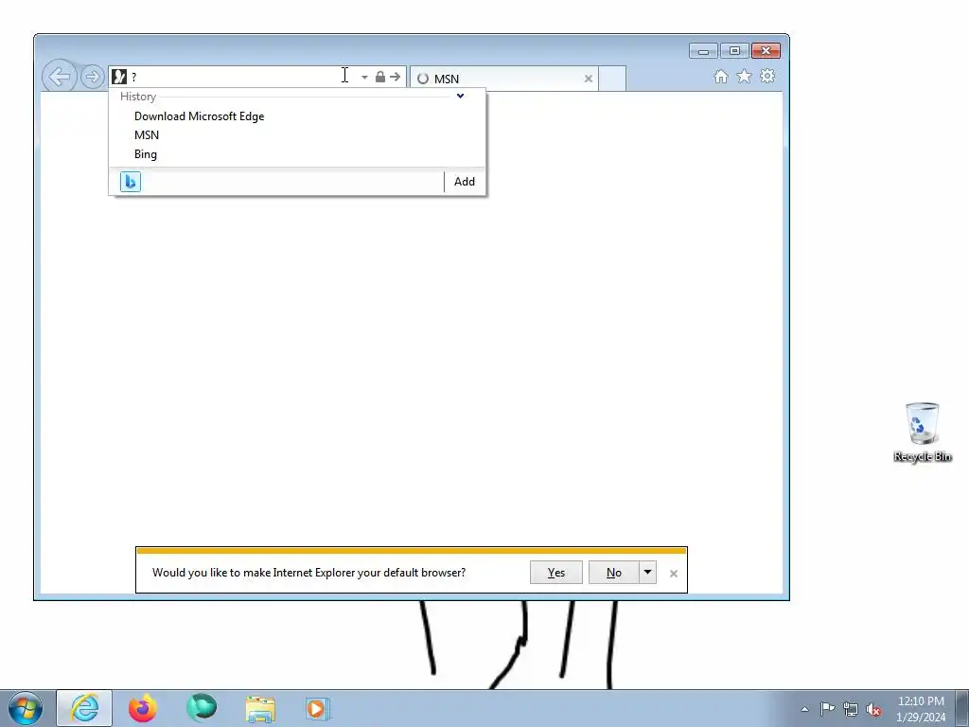
Task: Select the Recycle Bin desktop icon
Action: coord(922,432)
